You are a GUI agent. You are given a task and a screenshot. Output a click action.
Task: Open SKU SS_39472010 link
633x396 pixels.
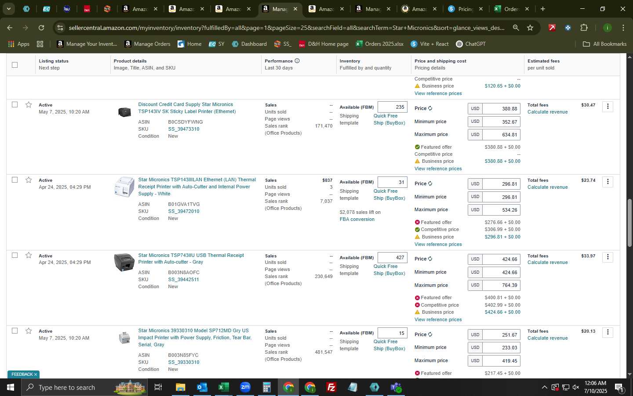(184, 211)
